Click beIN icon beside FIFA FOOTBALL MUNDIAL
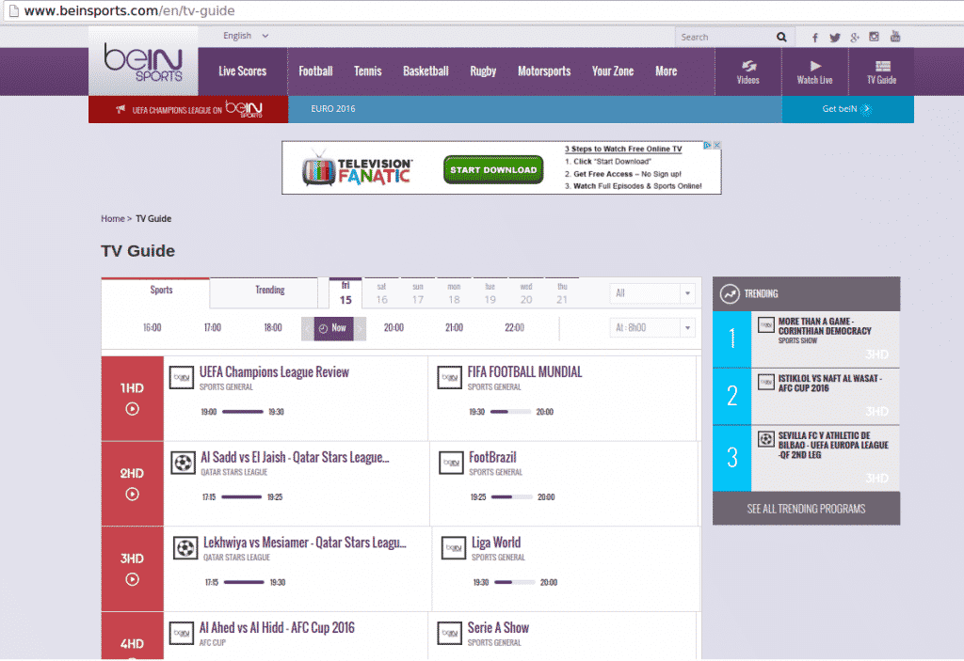Image resolution: width=964 pixels, height=661 pixels. pos(449,377)
